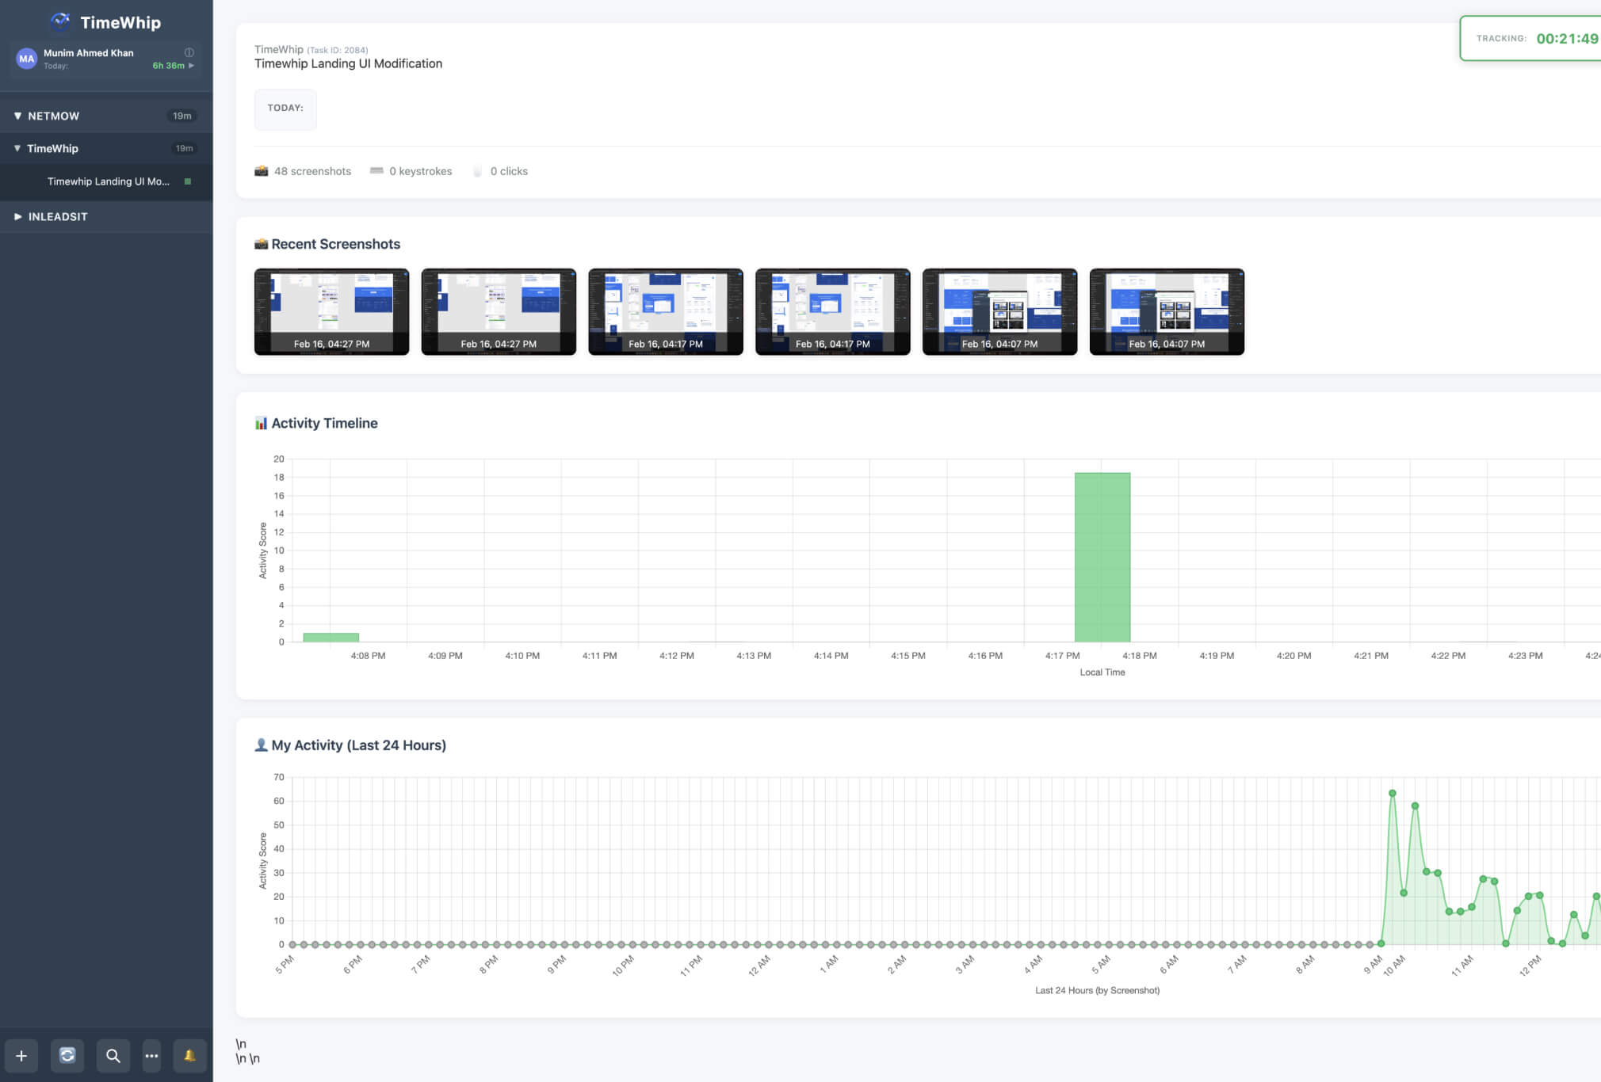Click the keyboard icon beside 0 keystrokes

(376, 170)
